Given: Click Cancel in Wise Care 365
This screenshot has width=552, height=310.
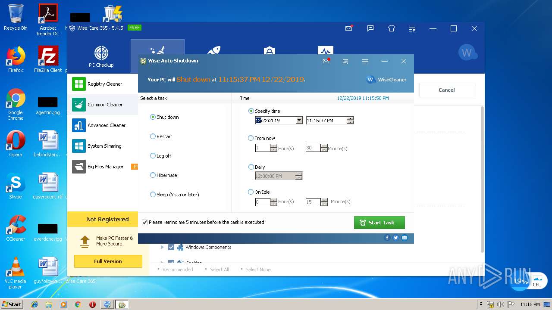Looking at the screenshot, I should point(447,90).
